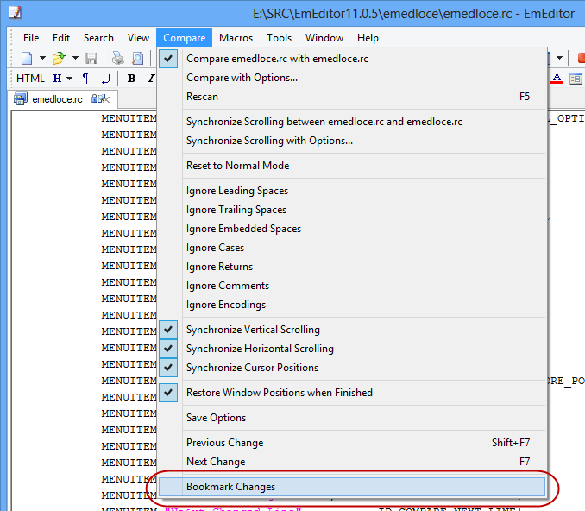Click the HTML toolbar label
The image size is (585, 511).
[x=30, y=79]
